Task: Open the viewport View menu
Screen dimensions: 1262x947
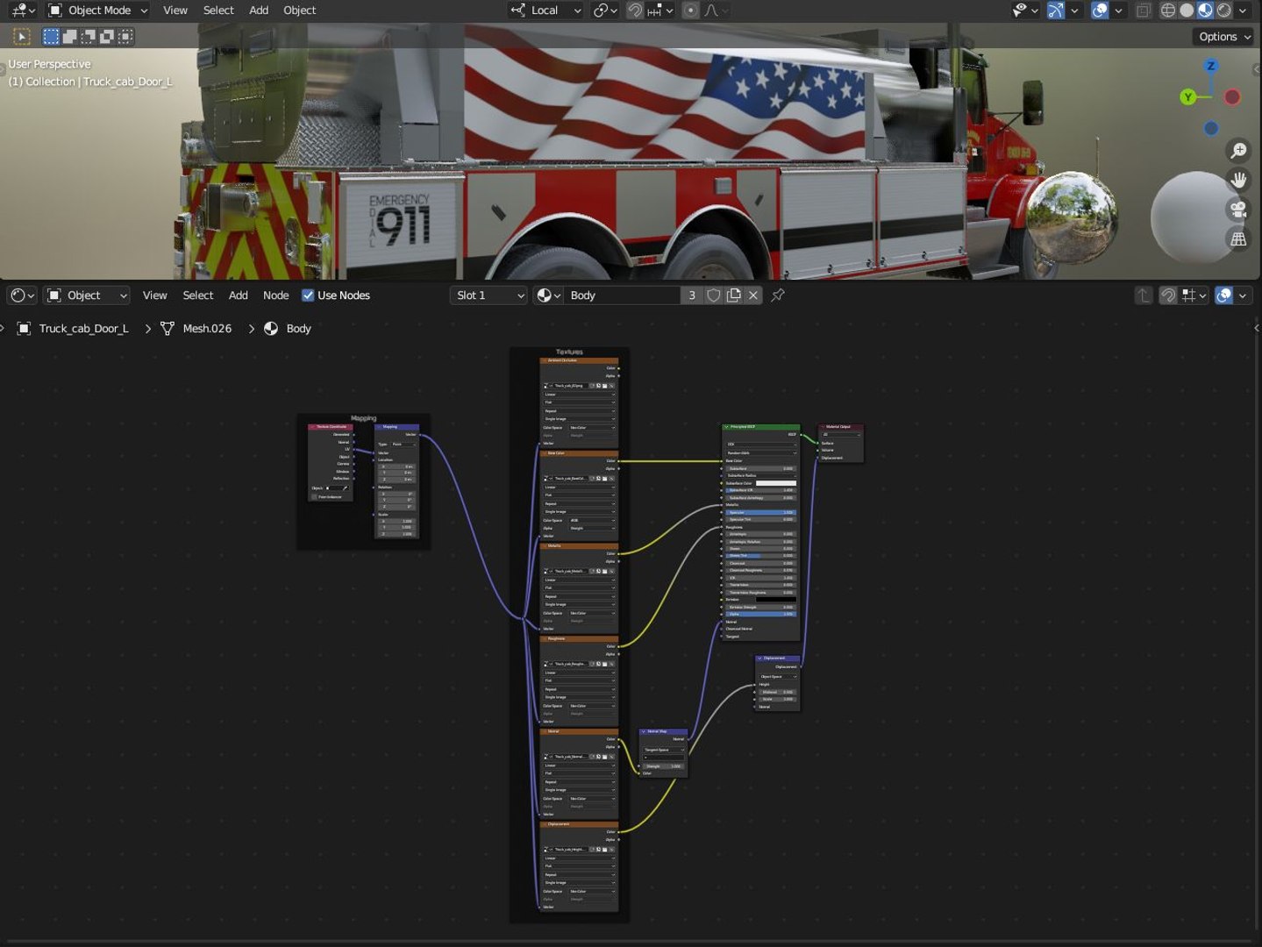Action: pyautogui.click(x=175, y=11)
